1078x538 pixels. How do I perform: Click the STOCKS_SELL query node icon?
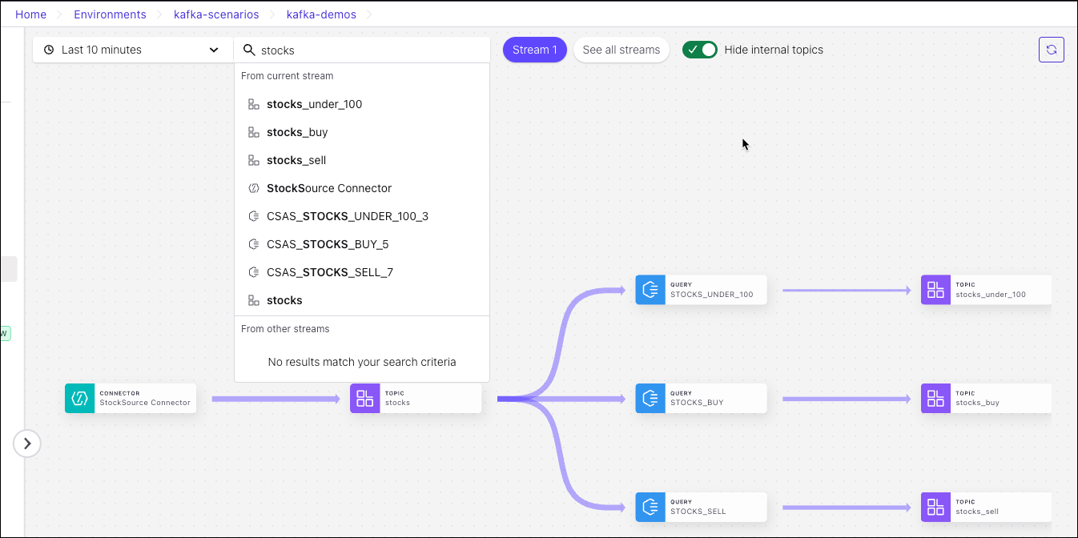[x=650, y=507]
